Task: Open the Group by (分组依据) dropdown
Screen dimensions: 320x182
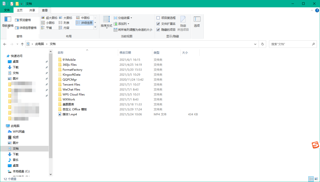Action: pyautogui.click(x=123, y=18)
